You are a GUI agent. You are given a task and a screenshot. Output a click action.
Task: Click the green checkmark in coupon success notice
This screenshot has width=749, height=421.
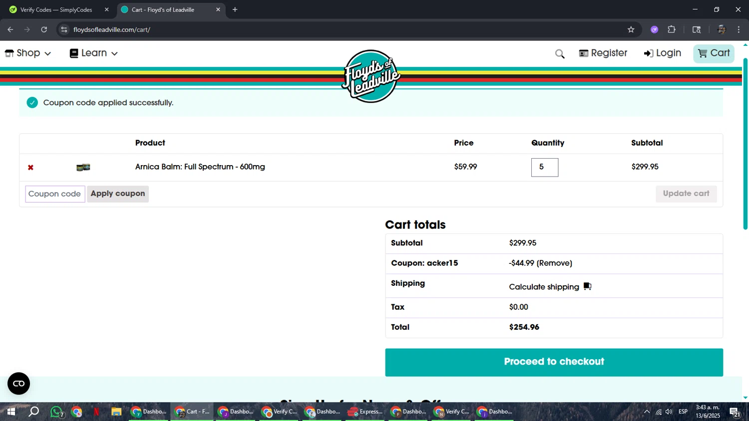pyautogui.click(x=32, y=103)
